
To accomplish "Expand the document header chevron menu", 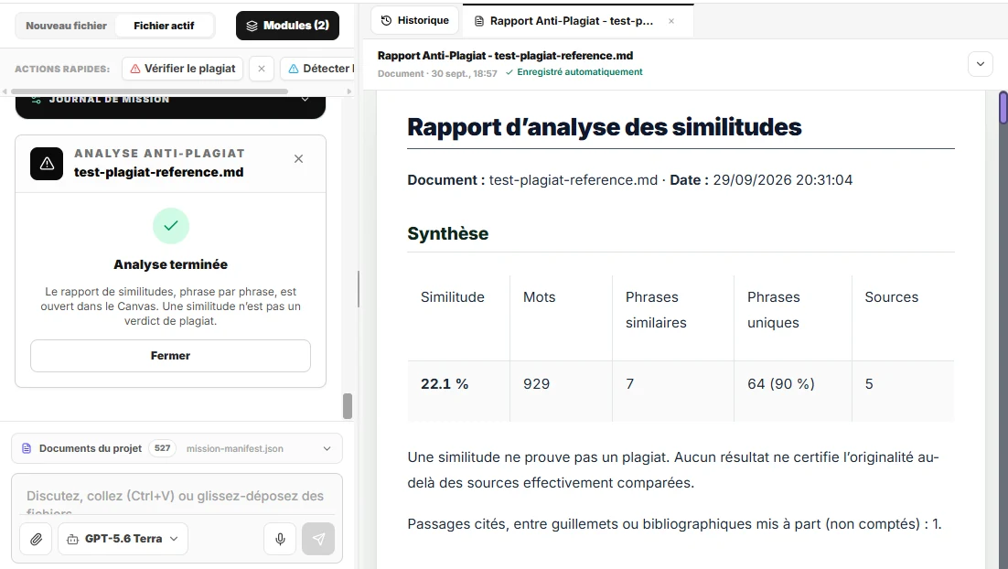I will point(981,64).
